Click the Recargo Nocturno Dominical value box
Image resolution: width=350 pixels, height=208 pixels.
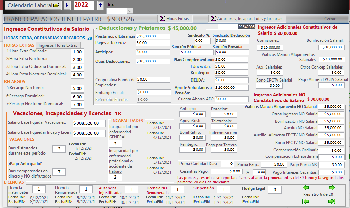tap(77, 105)
